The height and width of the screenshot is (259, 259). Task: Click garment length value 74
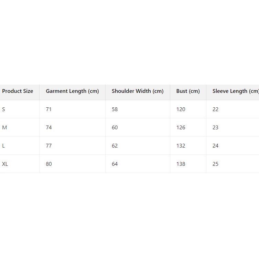pyautogui.click(x=49, y=128)
